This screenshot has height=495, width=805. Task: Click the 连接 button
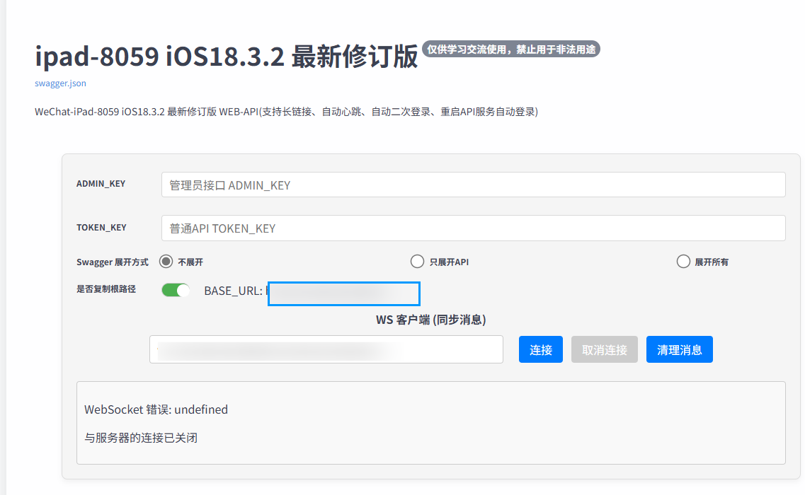[541, 349]
